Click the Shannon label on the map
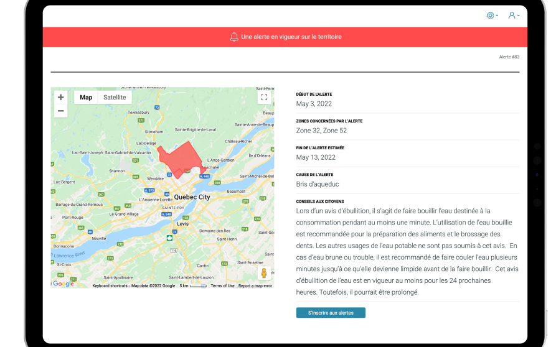This screenshot has height=347, width=556. [x=116, y=171]
